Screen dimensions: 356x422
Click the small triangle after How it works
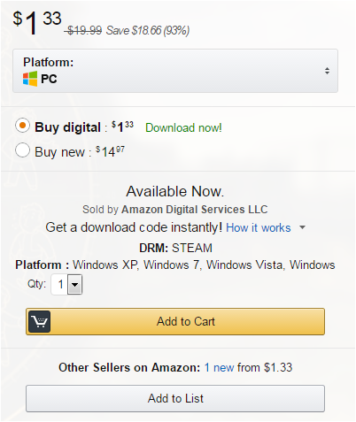[302, 227]
